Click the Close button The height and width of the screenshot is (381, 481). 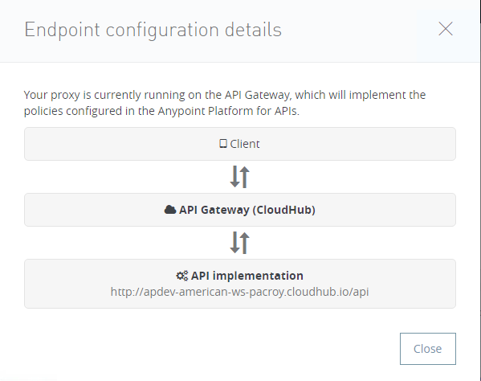point(428,349)
